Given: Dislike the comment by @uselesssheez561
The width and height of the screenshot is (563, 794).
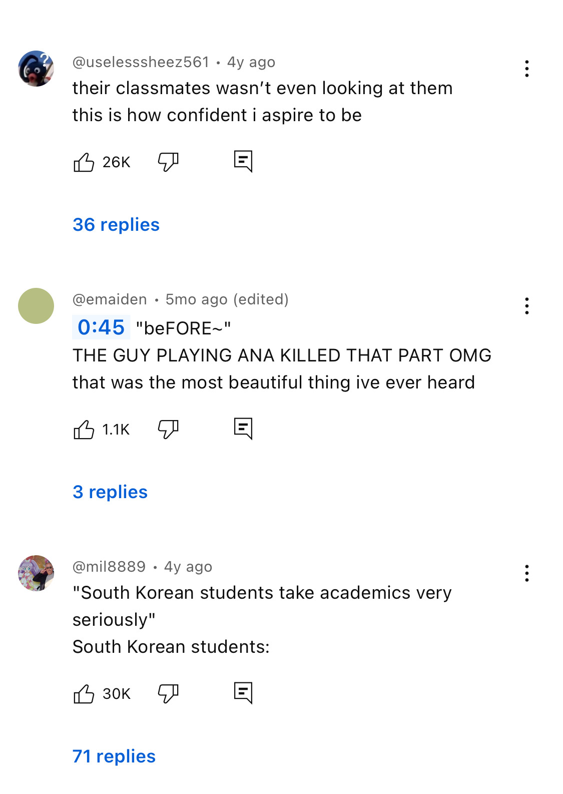Looking at the screenshot, I should pyautogui.click(x=168, y=162).
